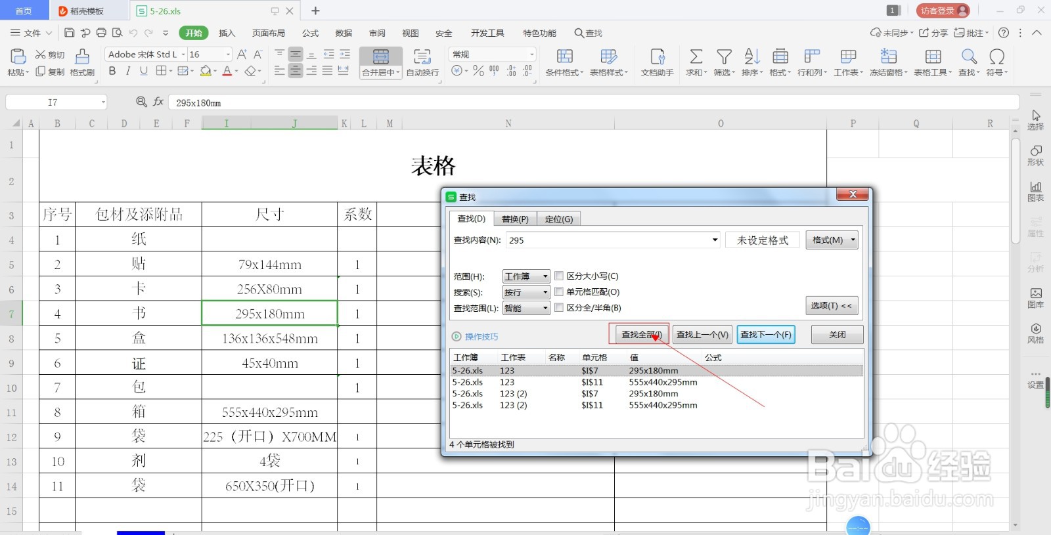Expand the Name Box dropdown
This screenshot has width=1051, height=535.
coord(103,102)
